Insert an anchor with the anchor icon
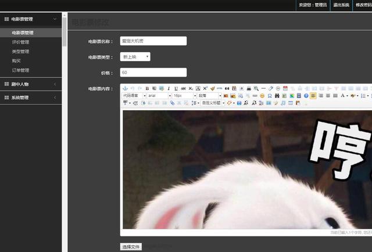The image size is (372, 252). [126, 88]
